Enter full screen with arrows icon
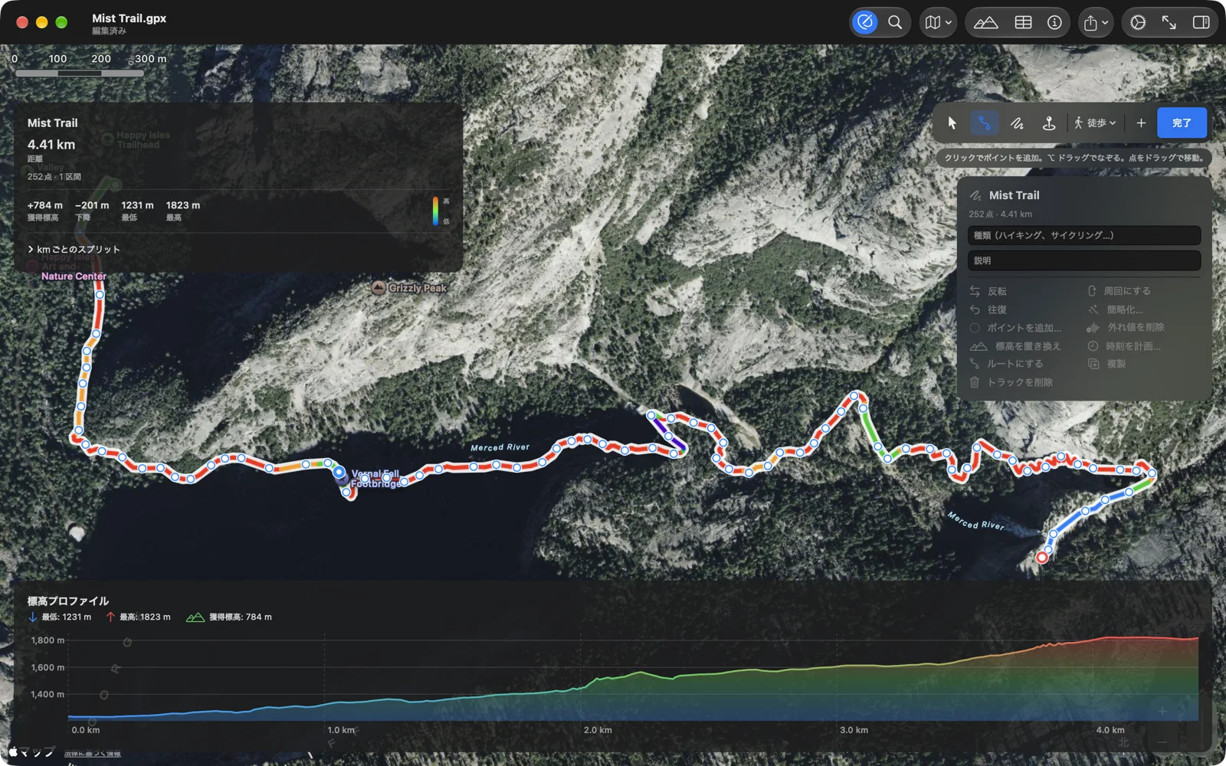The height and width of the screenshot is (766, 1226). (x=1169, y=22)
